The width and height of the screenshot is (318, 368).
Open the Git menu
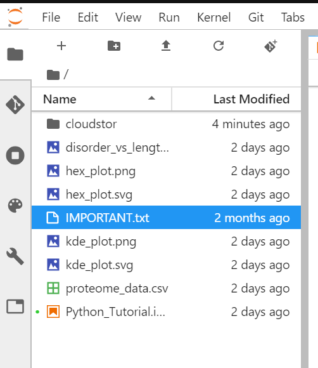tap(256, 17)
